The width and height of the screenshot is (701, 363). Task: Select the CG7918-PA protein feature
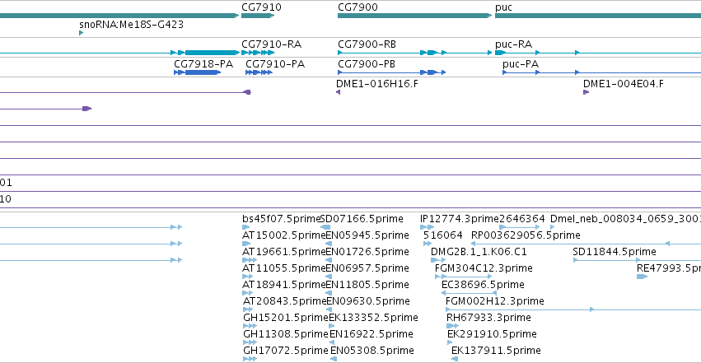(x=197, y=72)
